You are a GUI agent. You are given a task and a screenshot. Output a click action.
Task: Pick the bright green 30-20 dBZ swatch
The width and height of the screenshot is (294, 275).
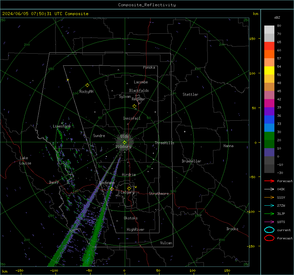coord(269,136)
